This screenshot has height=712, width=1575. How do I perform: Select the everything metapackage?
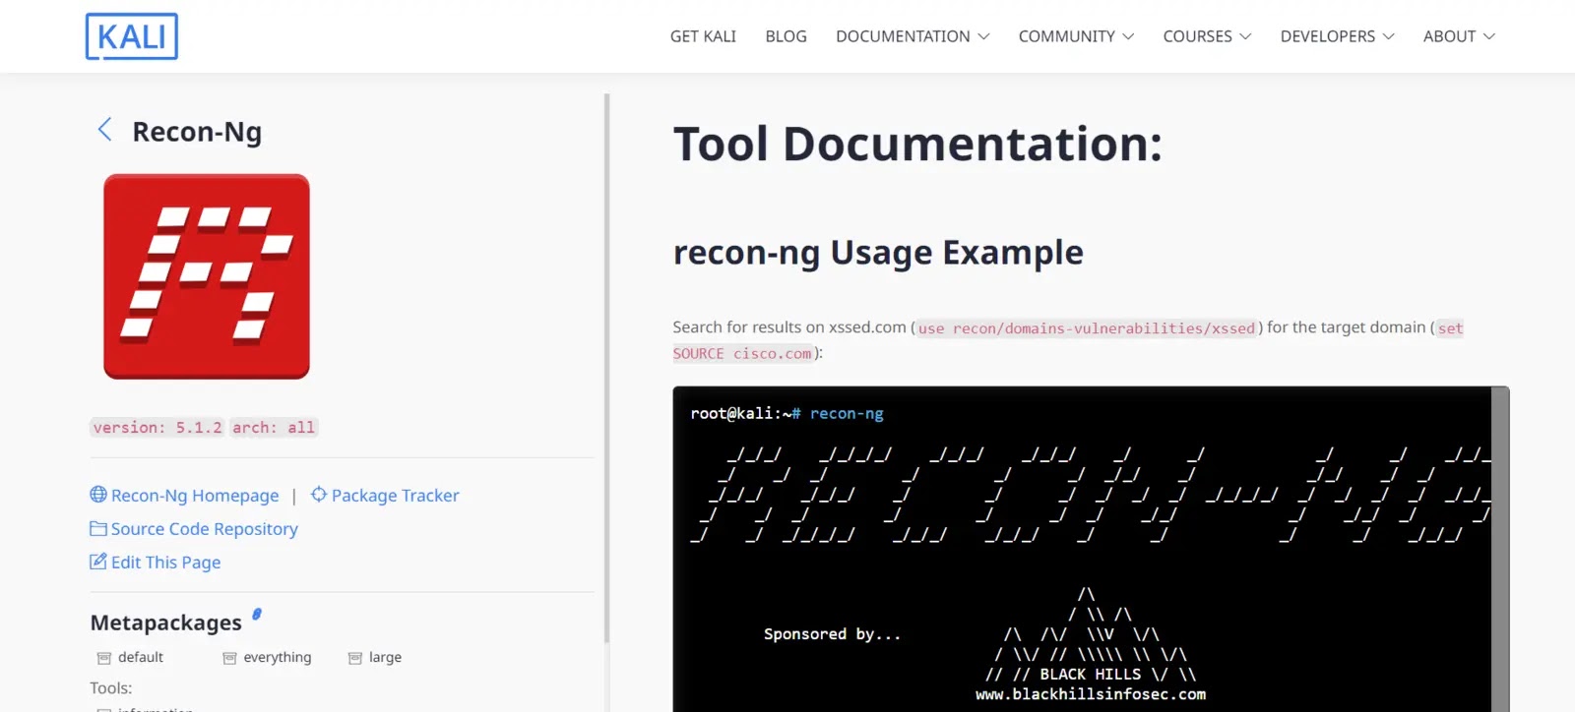(278, 657)
